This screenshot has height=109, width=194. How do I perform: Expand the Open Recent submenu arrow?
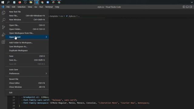(46, 37)
